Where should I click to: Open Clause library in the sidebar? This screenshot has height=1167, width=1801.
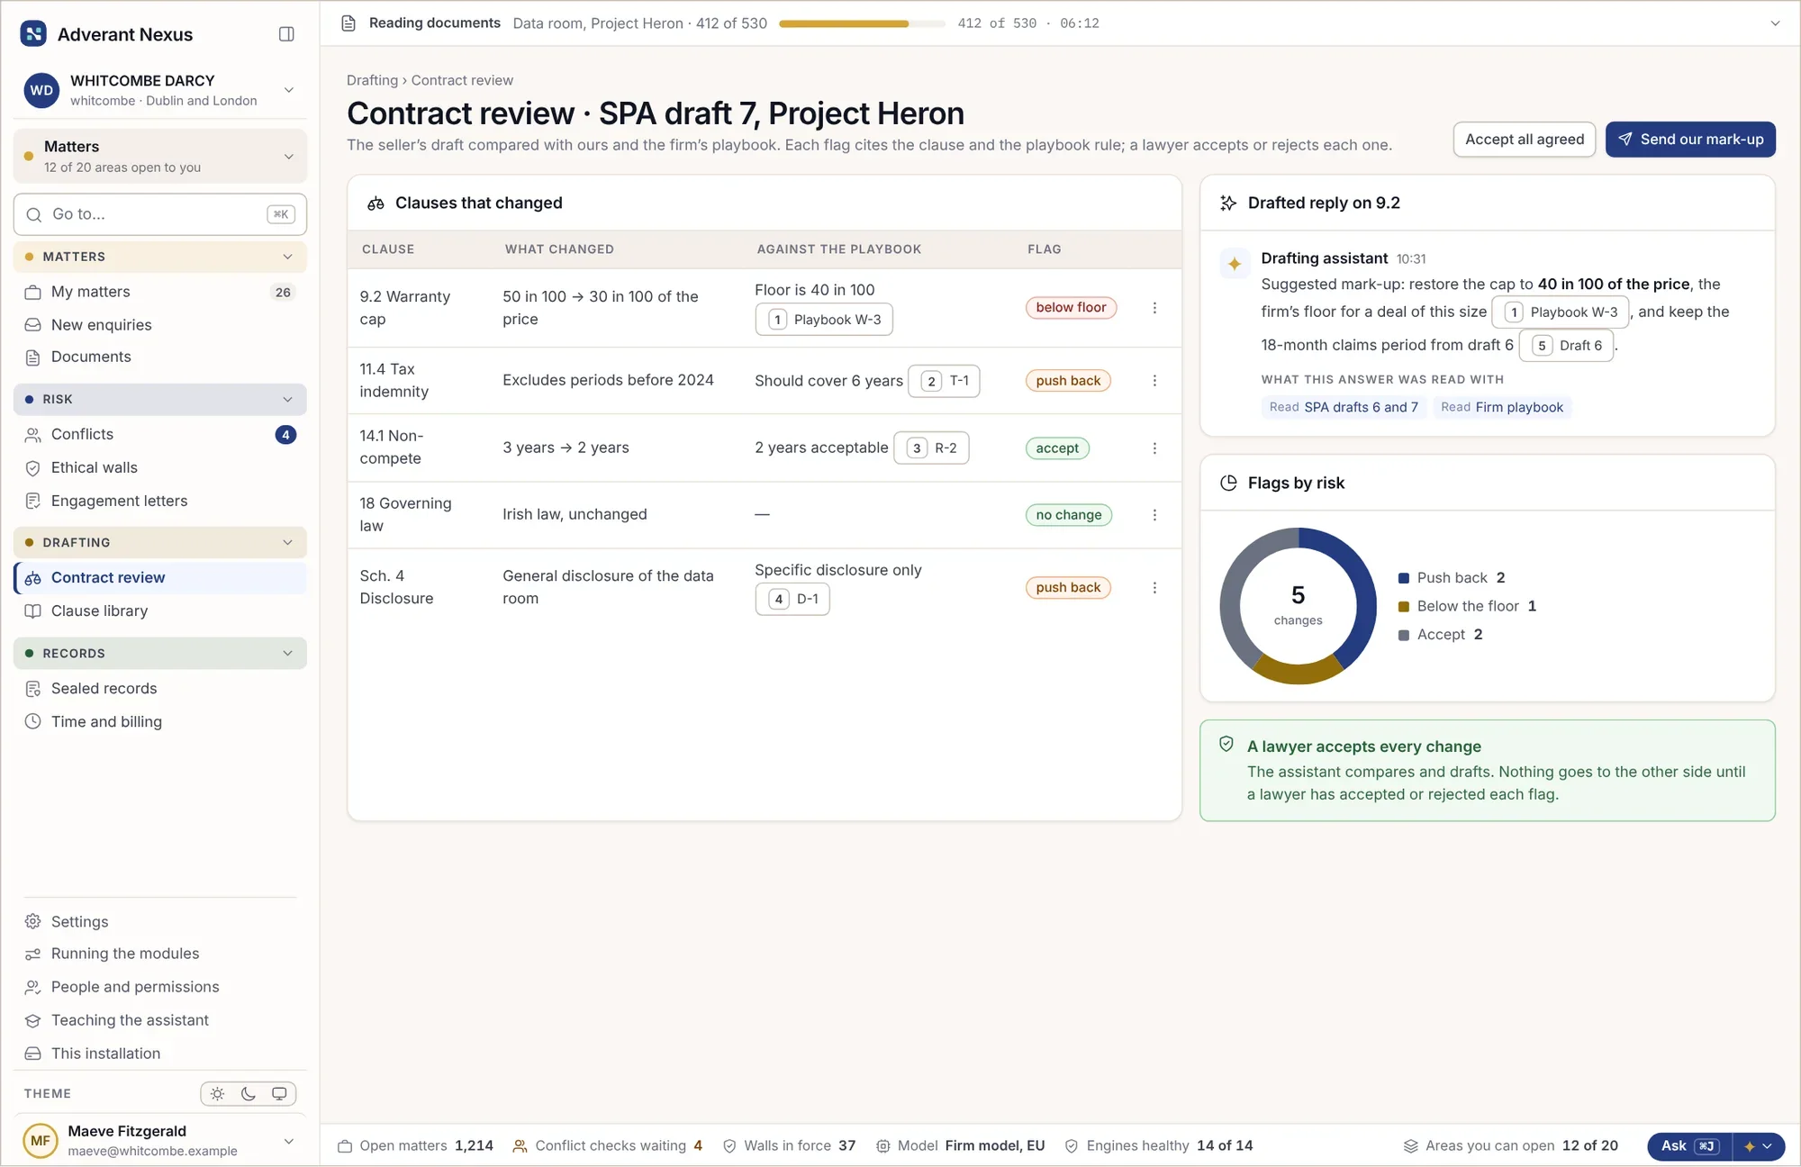click(x=160, y=611)
